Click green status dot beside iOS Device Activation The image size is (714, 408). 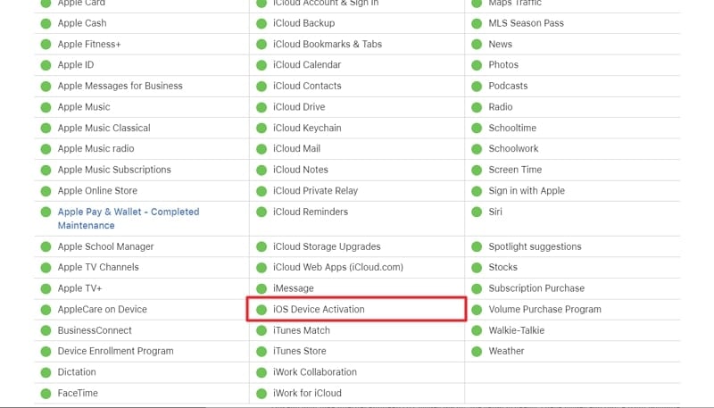pos(262,310)
